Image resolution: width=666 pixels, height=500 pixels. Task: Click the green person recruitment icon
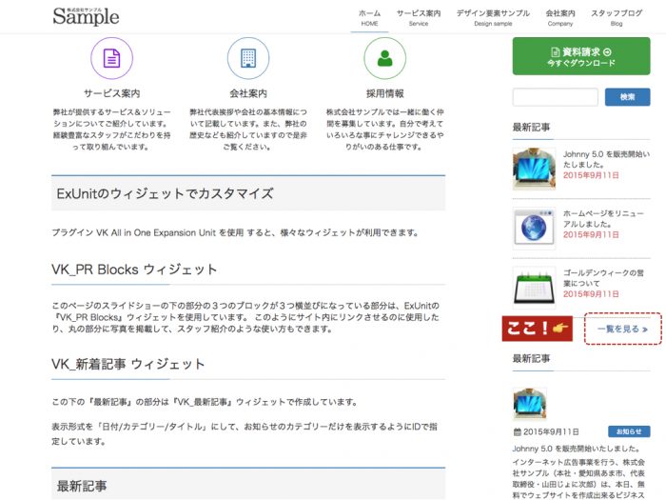(x=384, y=58)
